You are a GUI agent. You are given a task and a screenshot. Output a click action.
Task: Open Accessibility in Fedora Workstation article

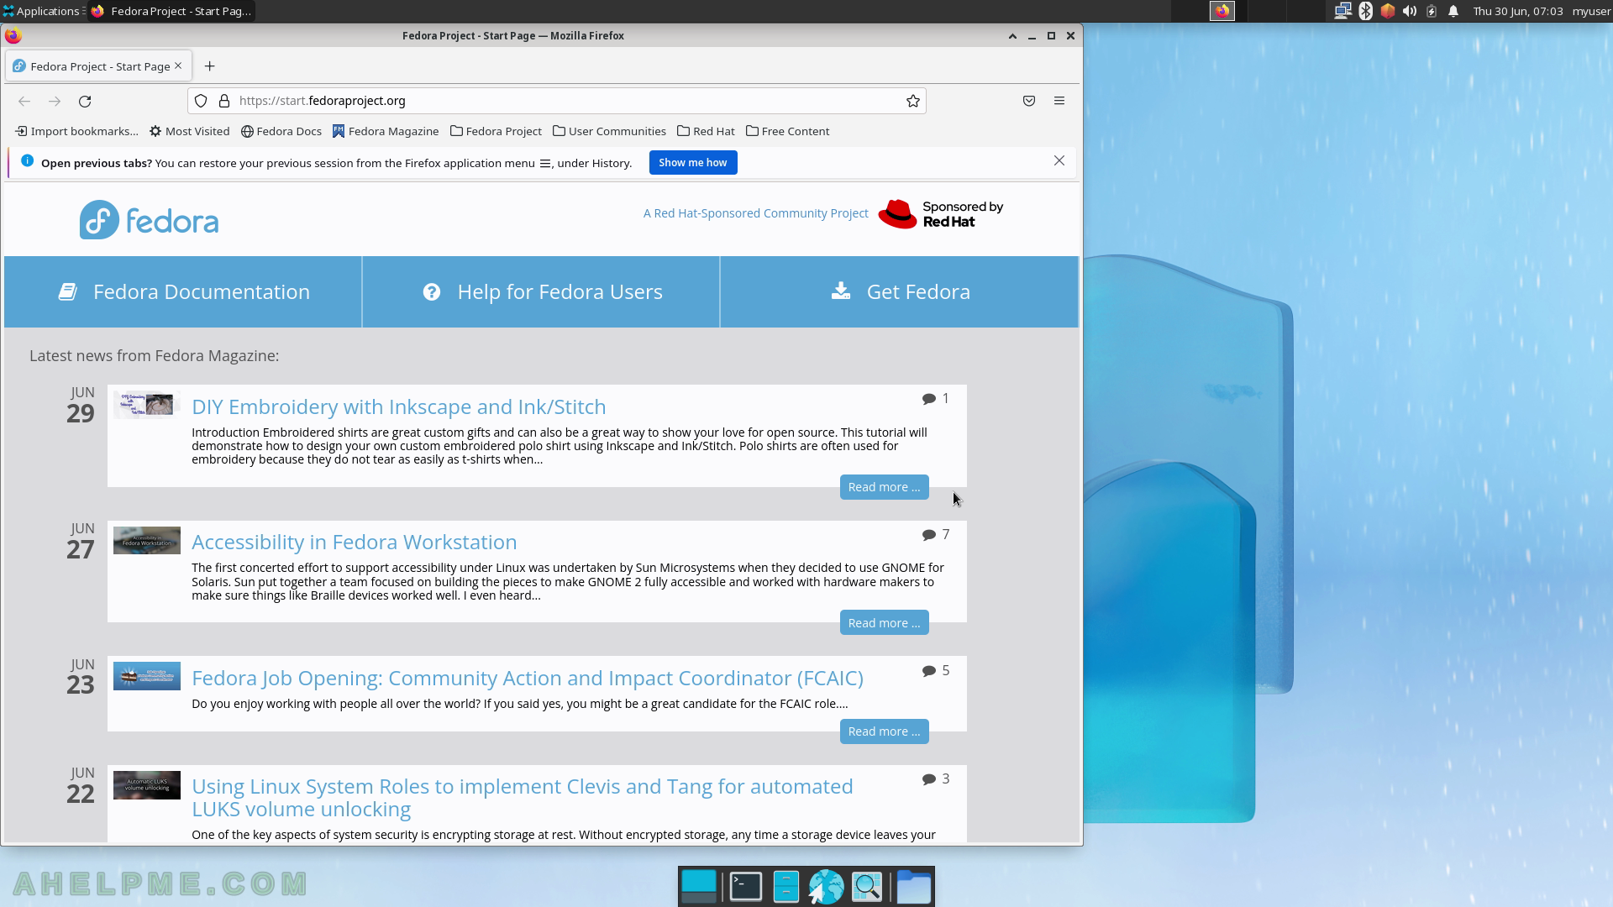(x=354, y=543)
